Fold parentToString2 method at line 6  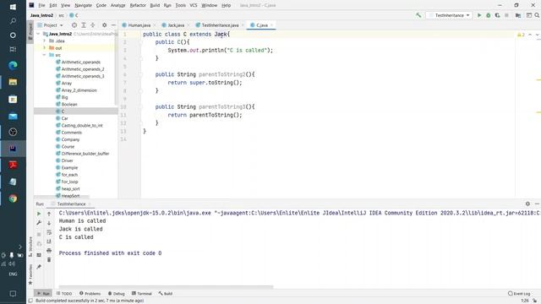coord(141,74)
